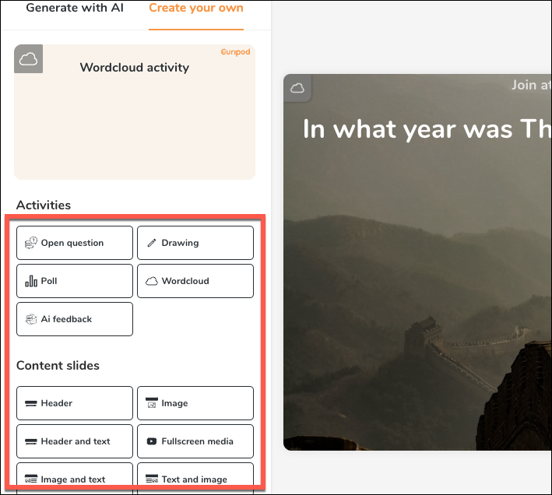Insert an Image and text slide
The height and width of the screenshot is (495, 552).
tap(75, 479)
